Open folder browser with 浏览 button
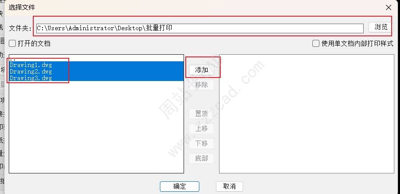Image resolution: width=400 pixels, height=194 pixels. [381, 27]
